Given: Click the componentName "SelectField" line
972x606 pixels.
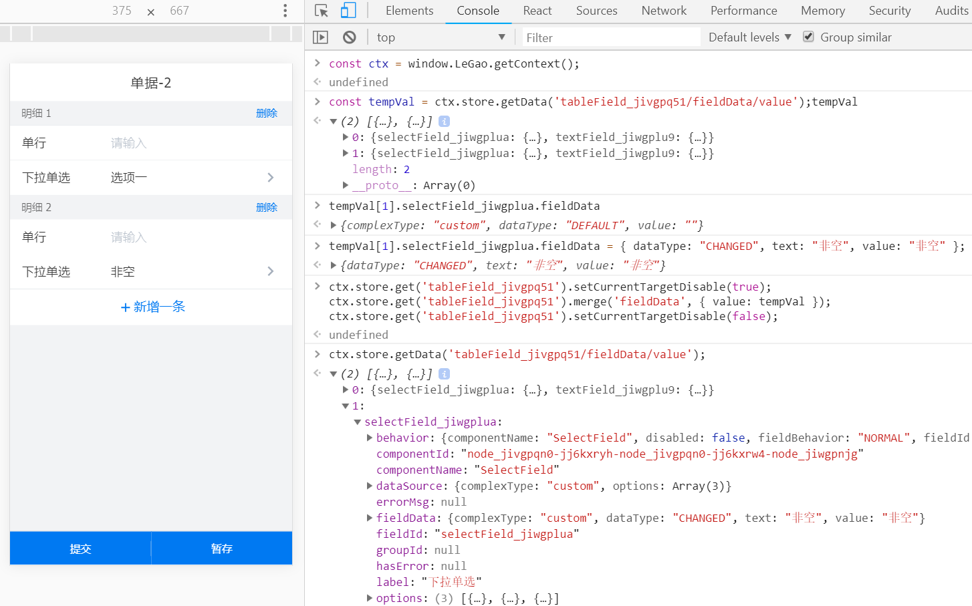Looking at the screenshot, I should 467,470.
